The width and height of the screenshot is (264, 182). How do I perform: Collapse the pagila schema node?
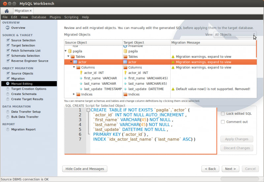pyautogui.click(x=66, y=51)
